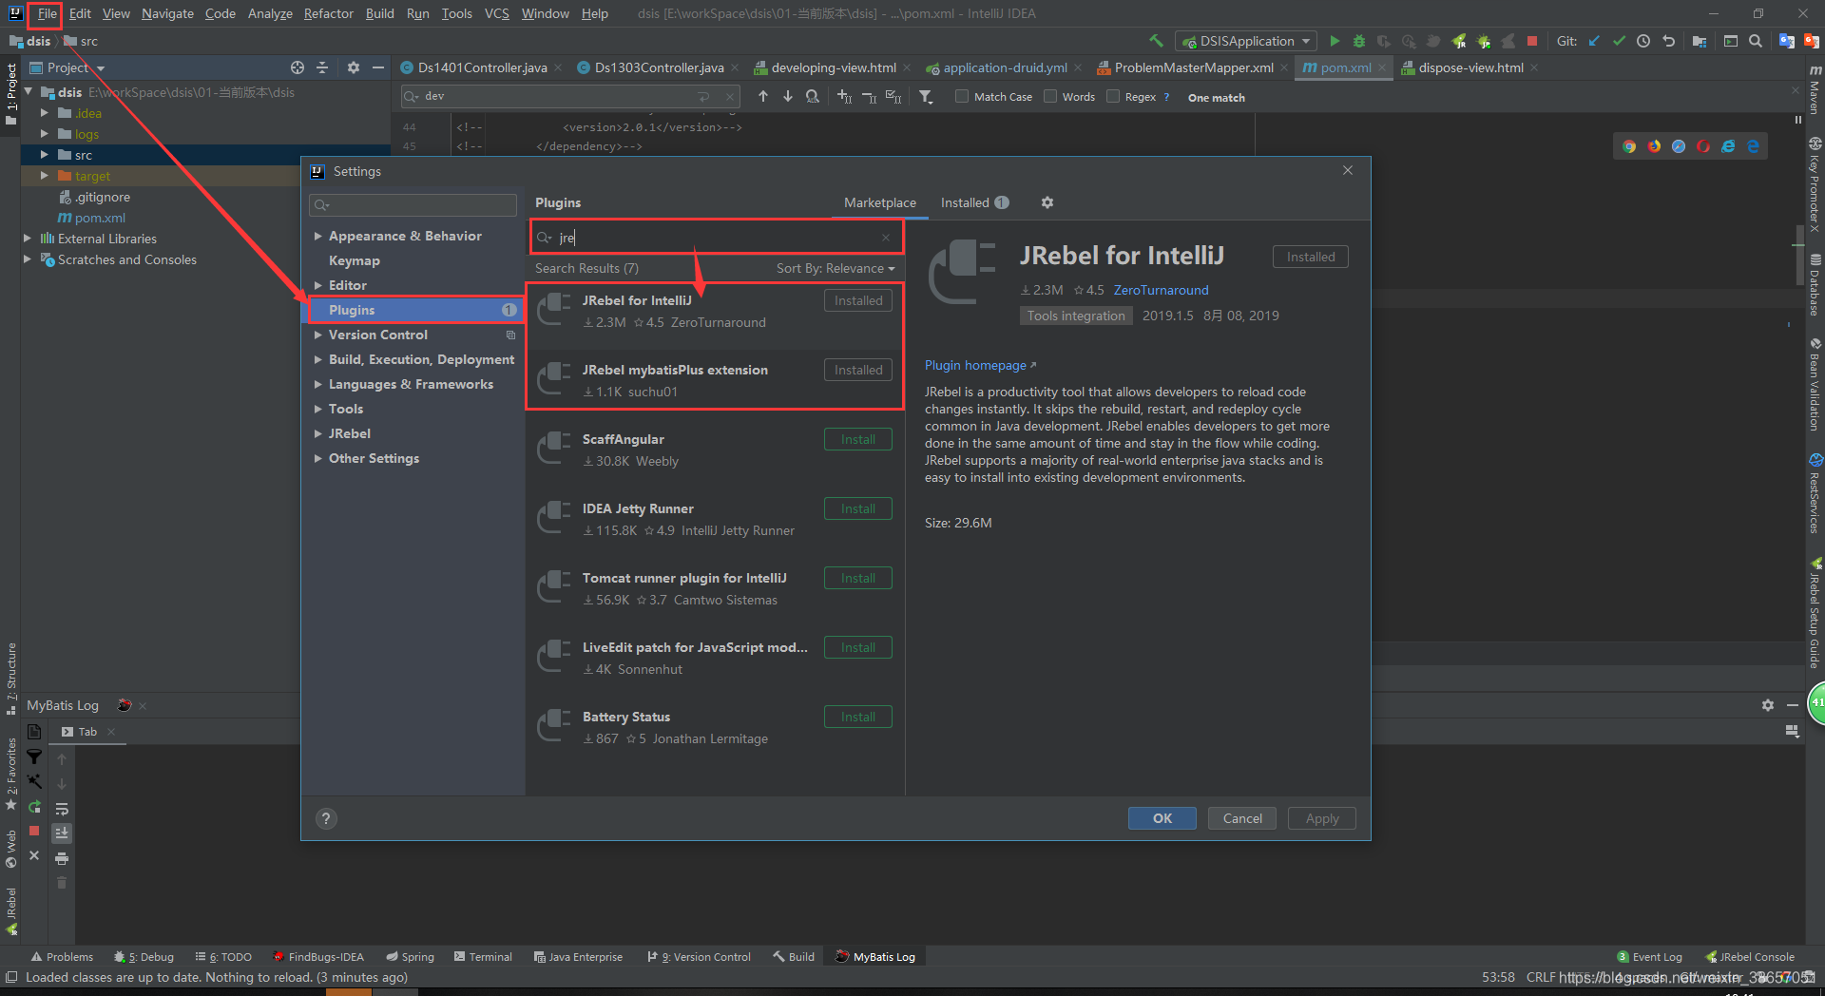Expand Appearance & Behavior settings
The image size is (1825, 996).
point(317,236)
